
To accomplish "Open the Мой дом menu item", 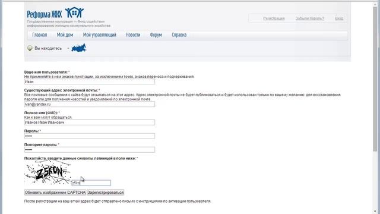I will coord(65,35).
